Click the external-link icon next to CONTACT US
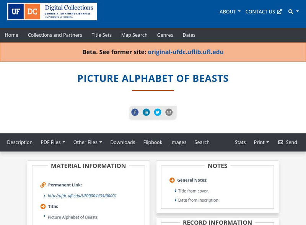306x225 pixels. click(x=279, y=11)
